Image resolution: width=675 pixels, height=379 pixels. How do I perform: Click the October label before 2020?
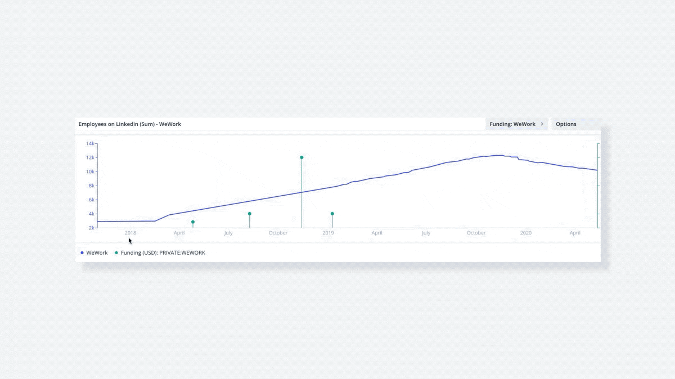point(476,233)
